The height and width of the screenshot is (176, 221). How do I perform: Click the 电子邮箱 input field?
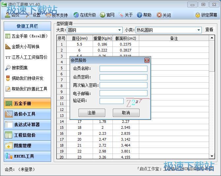pyautogui.click(x=123, y=93)
